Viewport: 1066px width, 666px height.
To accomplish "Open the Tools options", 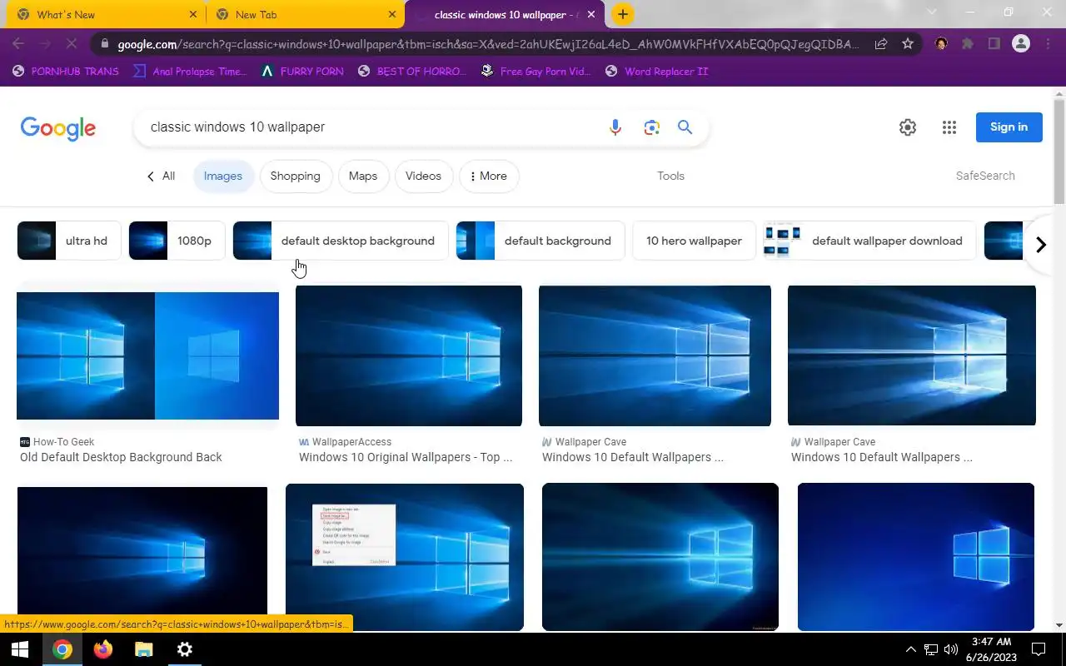I will point(670,176).
